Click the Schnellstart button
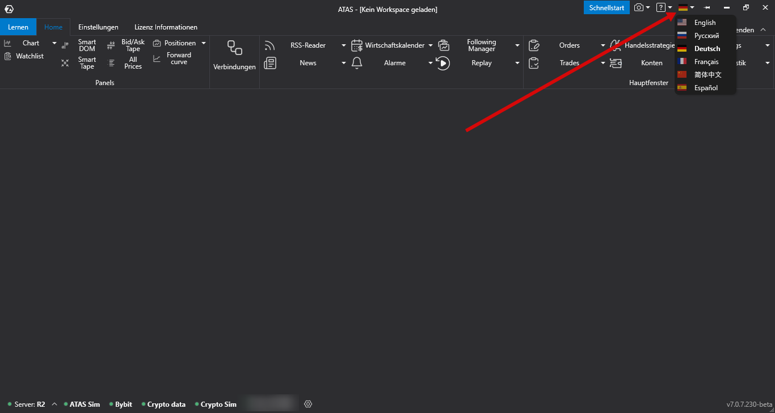 pos(606,8)
